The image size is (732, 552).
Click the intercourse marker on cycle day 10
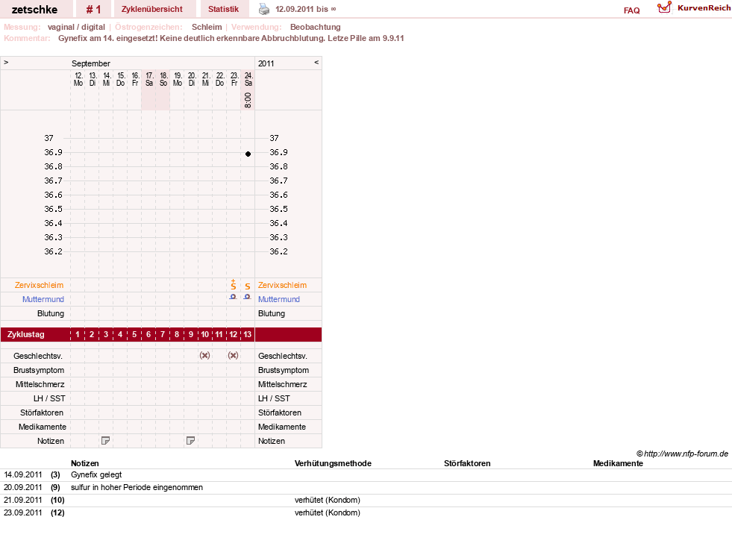point(204,356)
